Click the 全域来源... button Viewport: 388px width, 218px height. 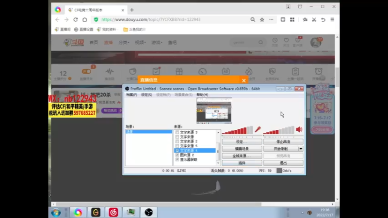tap(242, 156)
